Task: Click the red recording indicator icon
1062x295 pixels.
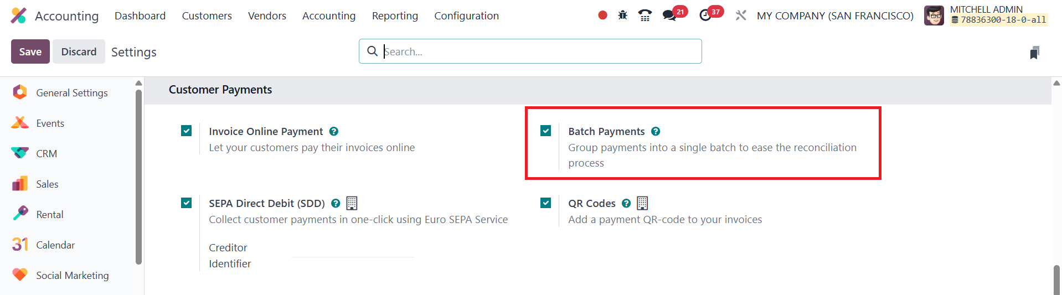Action: click(602, 15)
